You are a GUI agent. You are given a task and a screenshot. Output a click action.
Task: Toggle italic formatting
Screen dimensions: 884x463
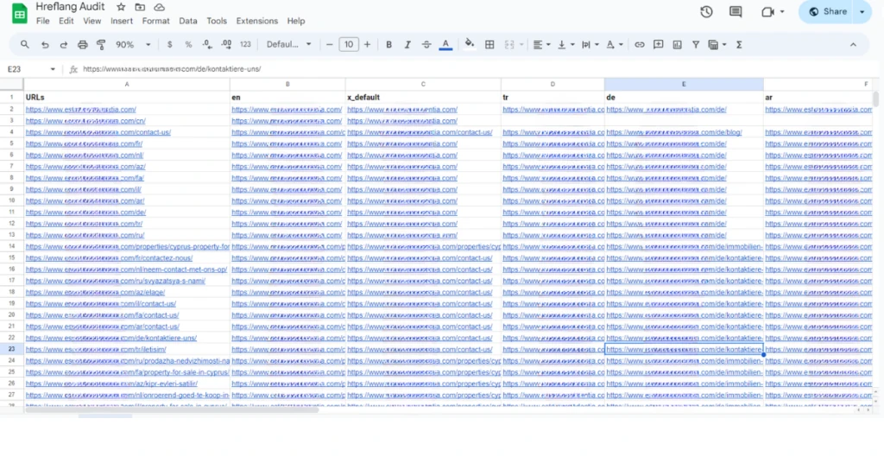[407, 44]
